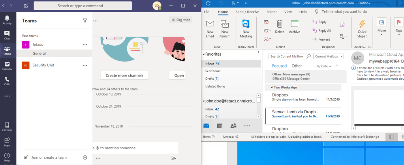Click the filter teams funnel icon

click(85, 21)
